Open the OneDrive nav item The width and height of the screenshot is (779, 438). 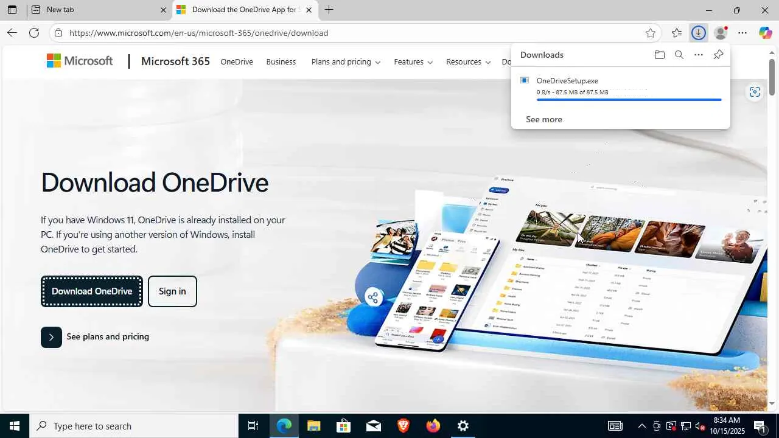tap(236, 61)
